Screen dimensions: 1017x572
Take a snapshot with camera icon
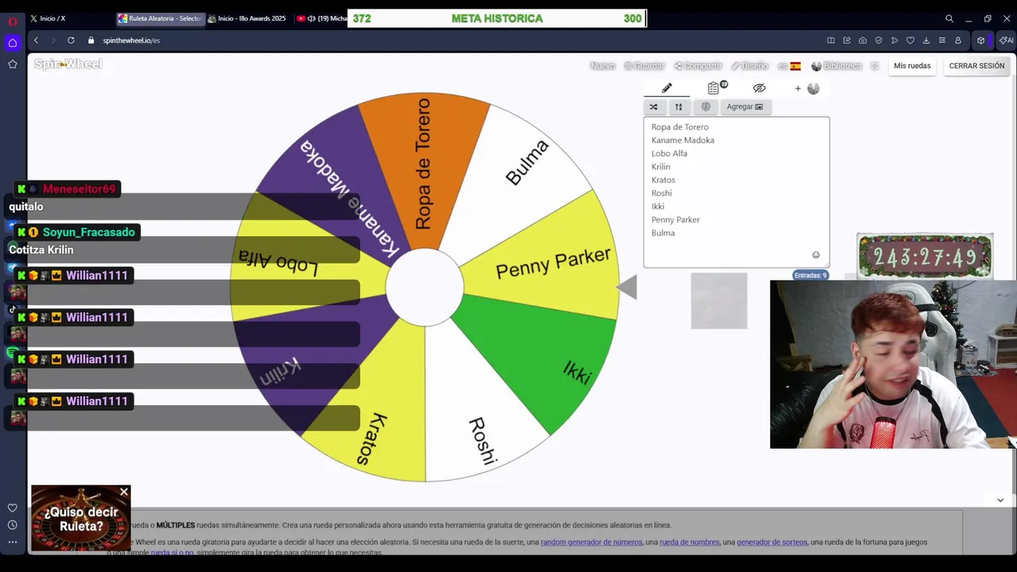[x=863, y=41]
